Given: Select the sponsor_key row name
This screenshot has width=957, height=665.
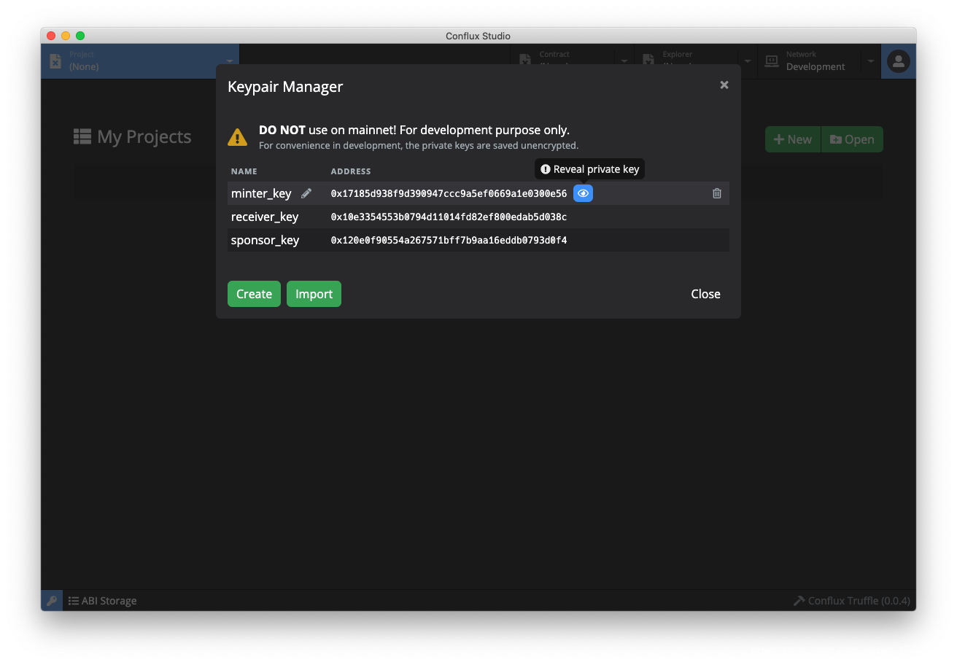Looking at the screenshot, I should tap(265, 240).
